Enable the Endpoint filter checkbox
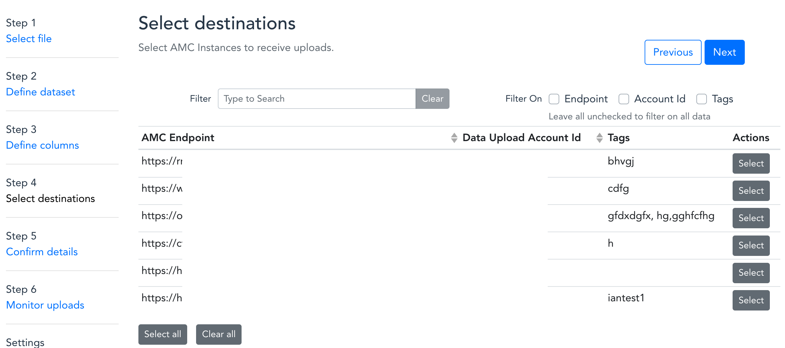The height and width of the screenshot is (348, 785). click(x=554, y=99)
